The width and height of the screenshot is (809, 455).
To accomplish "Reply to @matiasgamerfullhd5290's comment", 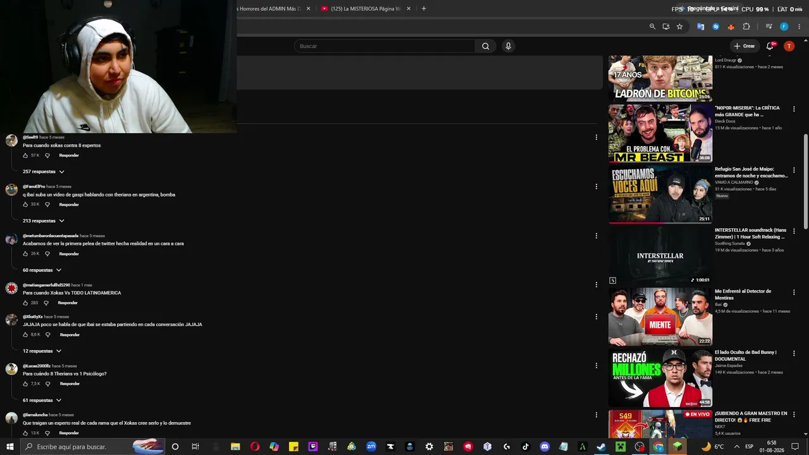I will pyautogui.click(x=68, y=303).
